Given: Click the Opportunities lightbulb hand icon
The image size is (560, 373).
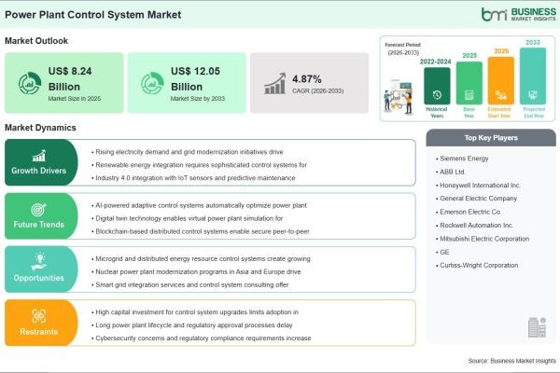Looking at the screenshot, I should tap(39, 262).
